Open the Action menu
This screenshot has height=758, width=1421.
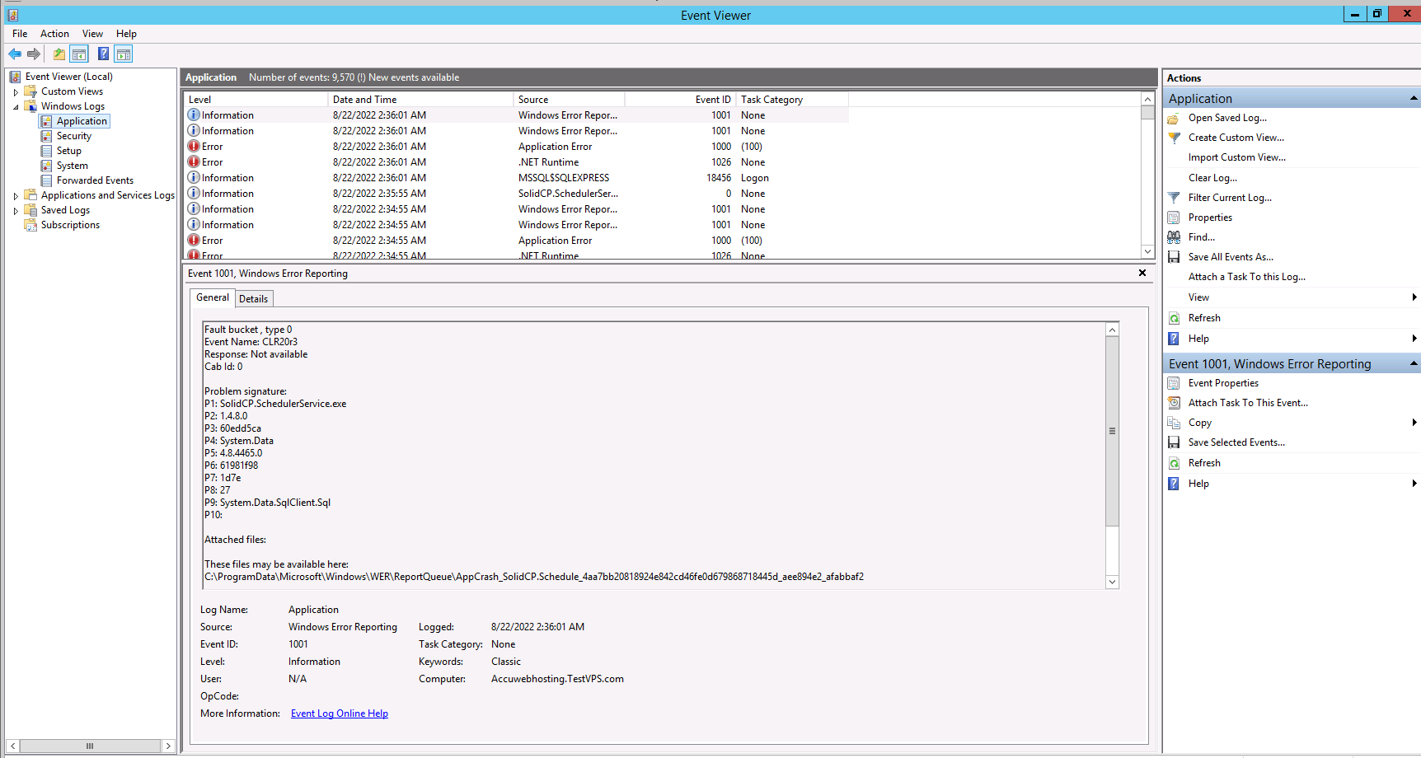pos(54,34)
